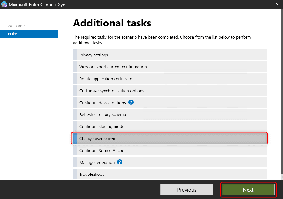Switch to Welcome step in sidebar
Screen dimensions: 283x199
16,26
